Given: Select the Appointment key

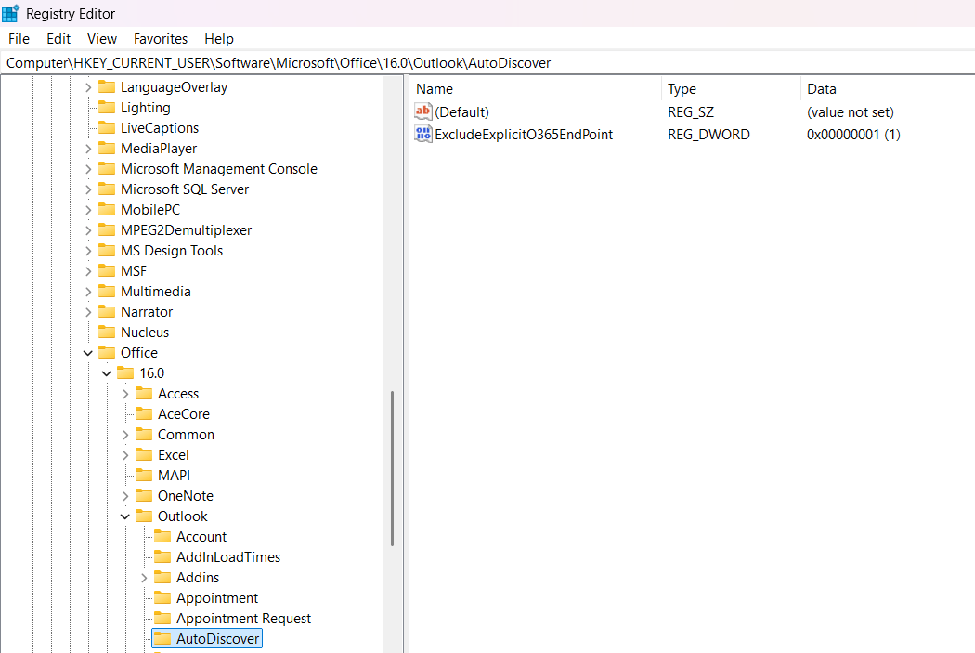Looking at the screenshot, I should click(x=217, y=597).
